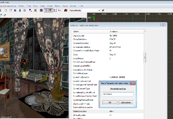173x119 pixels.
Task: Select the CloneSelection command row
Action: click(108, 39)
